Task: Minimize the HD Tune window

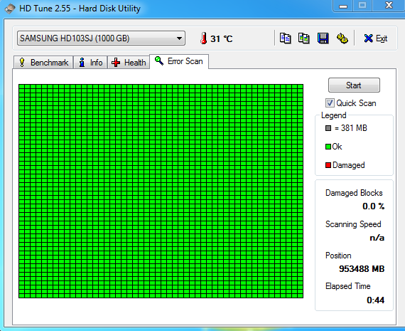Action: click(343, 6)
